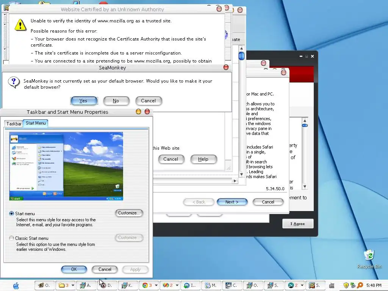Cancel the Safari installer wizard
The image size is (388, 291).
coord(268,202)
